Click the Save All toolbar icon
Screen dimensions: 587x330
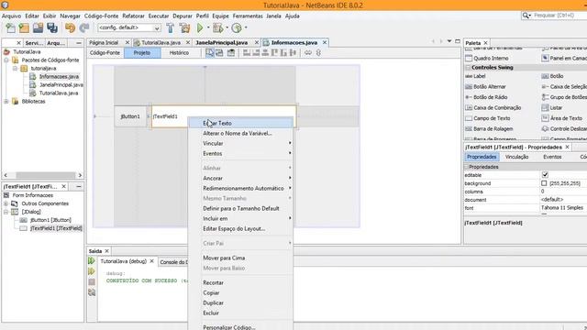point(52,27)
